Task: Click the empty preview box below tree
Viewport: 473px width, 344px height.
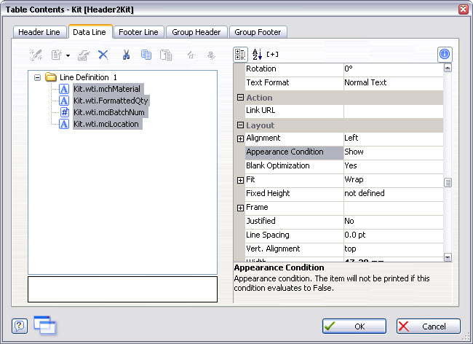Action: pyautogui.click(x=122, y=289)
